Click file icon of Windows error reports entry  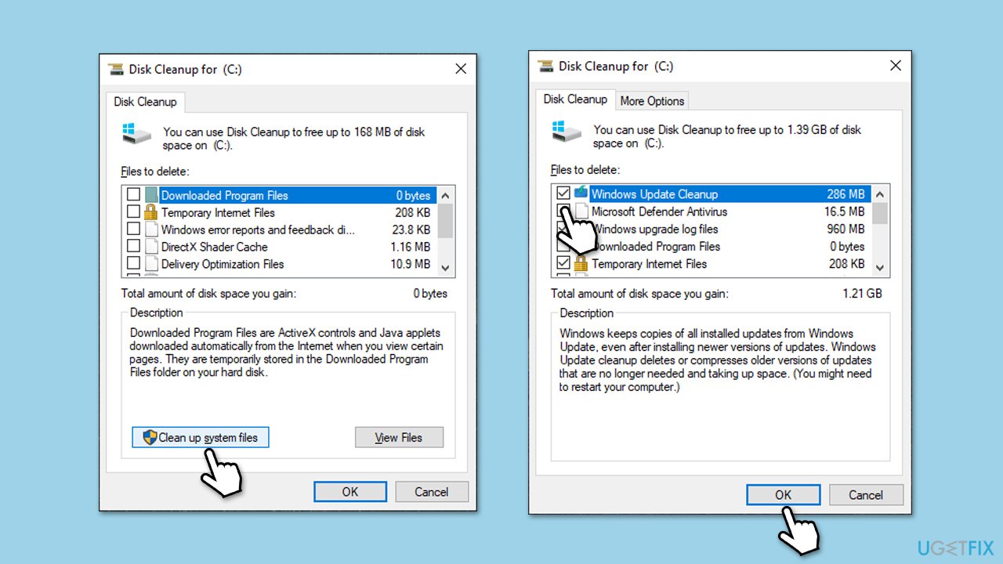point(151,230)
